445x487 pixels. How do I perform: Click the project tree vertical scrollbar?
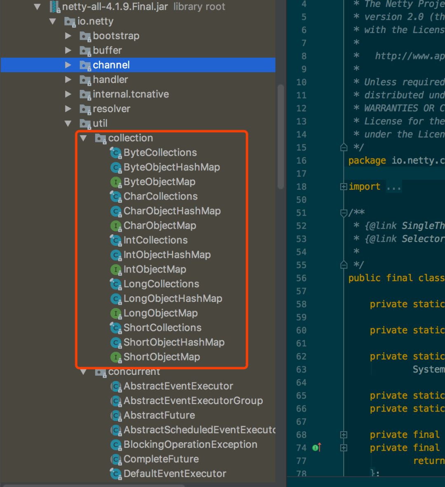[281, 136]
